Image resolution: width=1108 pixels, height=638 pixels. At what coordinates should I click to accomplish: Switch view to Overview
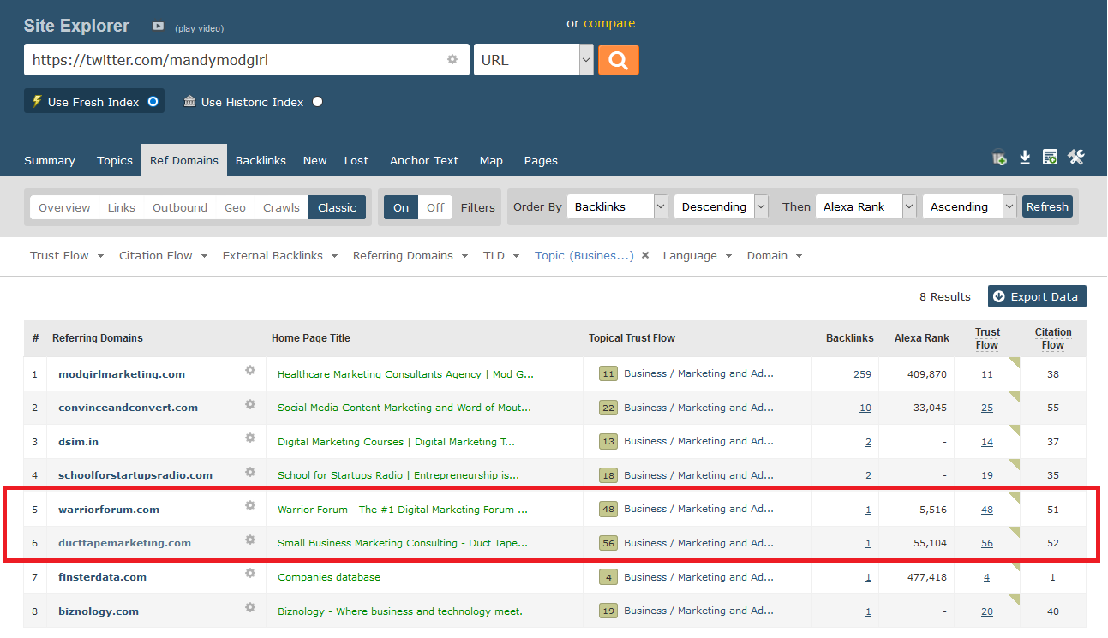point(64,207)
